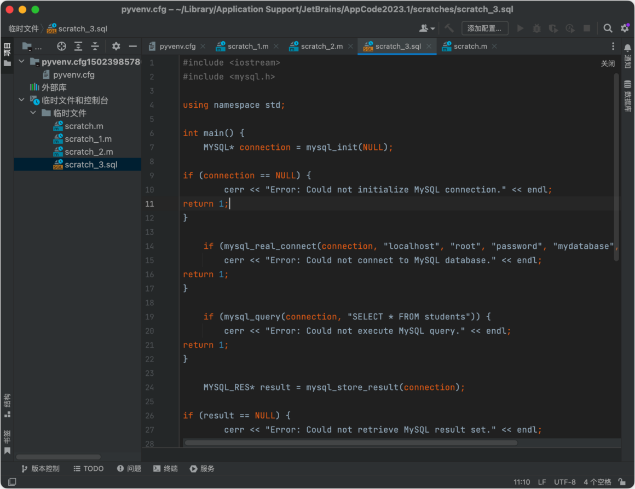Open editor tabs more options menu
The height and width of the screenshot is (489, 635).
613,46
